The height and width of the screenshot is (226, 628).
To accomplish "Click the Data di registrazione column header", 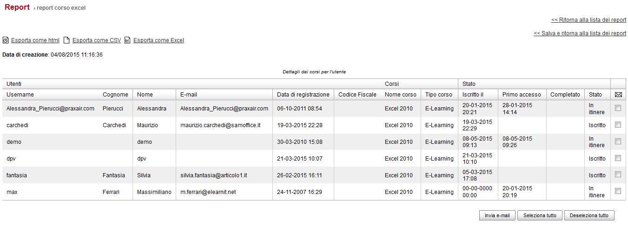I will [x=303, y=95].
